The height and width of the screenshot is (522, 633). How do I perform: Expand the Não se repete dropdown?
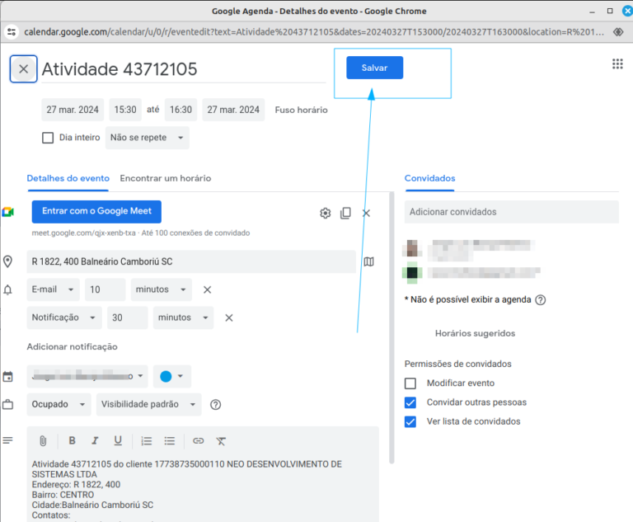[x=148, y=138]
